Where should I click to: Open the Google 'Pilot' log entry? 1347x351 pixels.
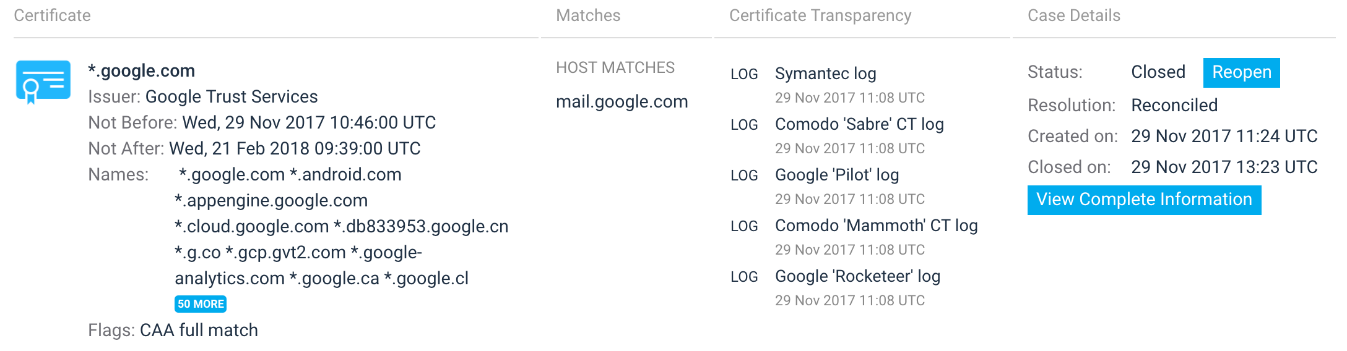837,175
